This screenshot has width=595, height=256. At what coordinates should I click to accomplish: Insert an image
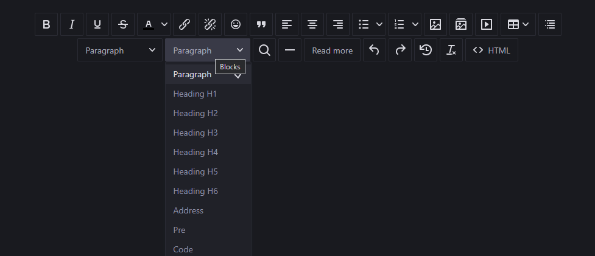[435, 24]
